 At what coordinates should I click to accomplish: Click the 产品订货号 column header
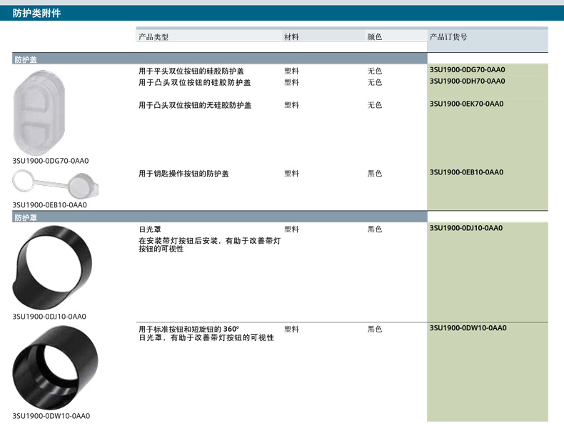448,36
